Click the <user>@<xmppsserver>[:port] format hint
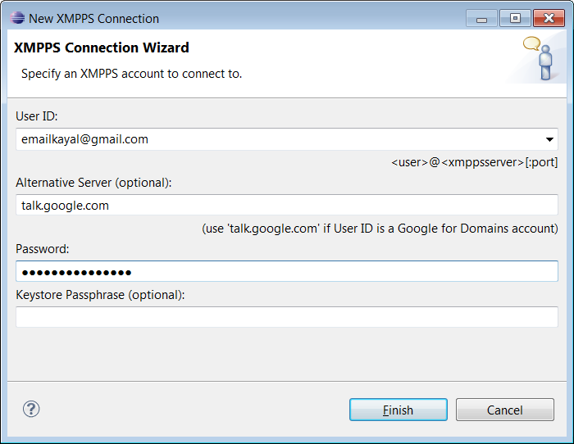Viewport: 574px width, 444px height. [474, 162]
